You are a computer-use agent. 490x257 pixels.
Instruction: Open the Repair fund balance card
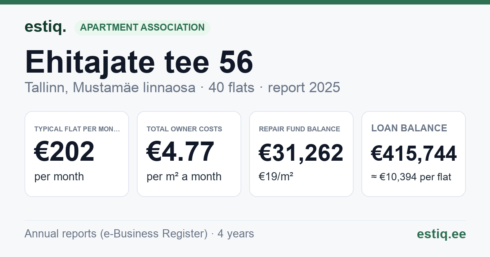click(301, 154)
